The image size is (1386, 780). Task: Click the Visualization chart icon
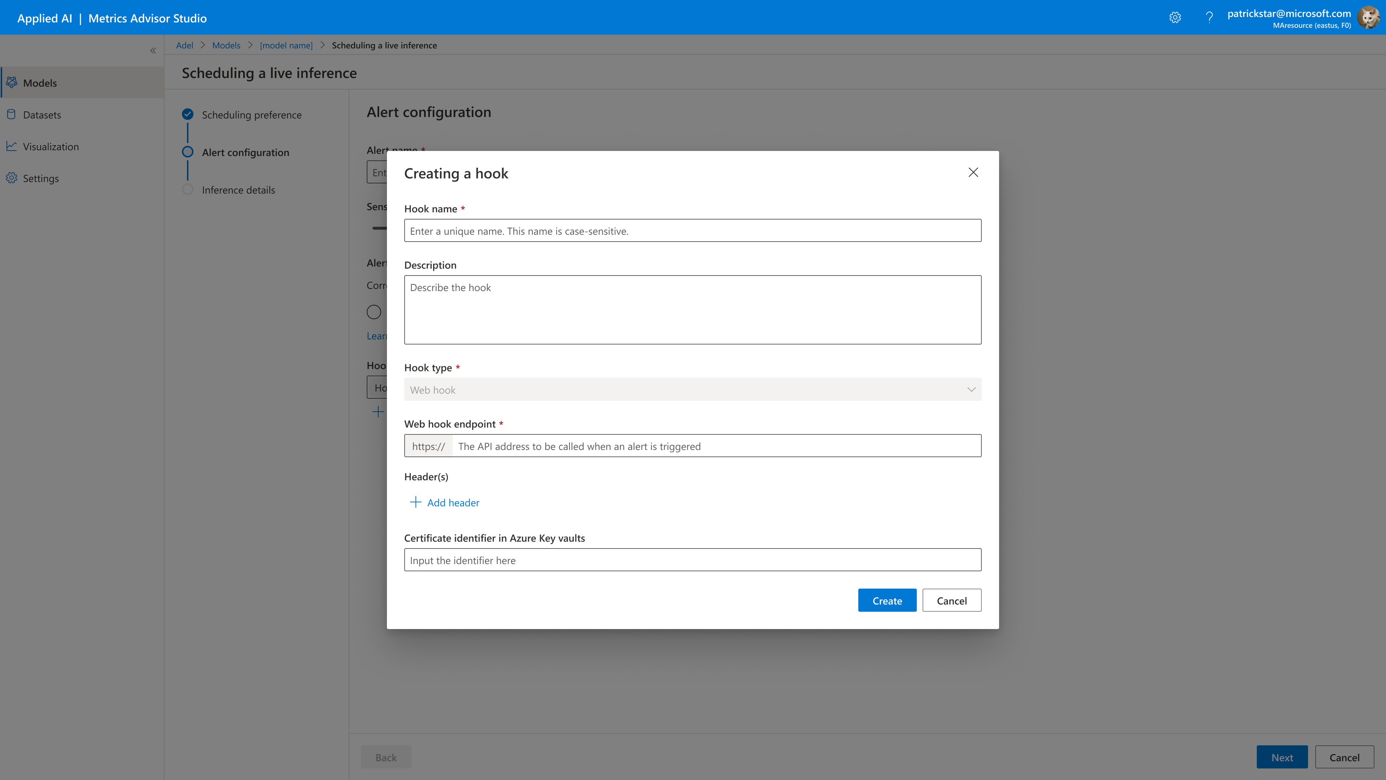11,146
